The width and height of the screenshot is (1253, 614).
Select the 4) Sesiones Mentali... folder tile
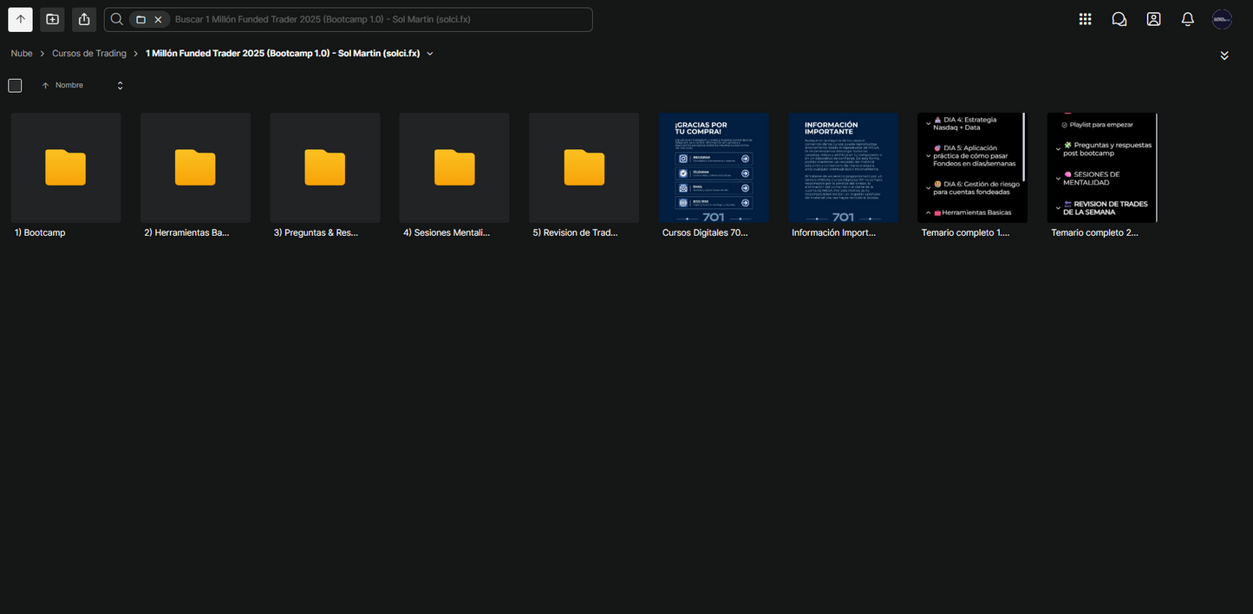tap(454, 167)
